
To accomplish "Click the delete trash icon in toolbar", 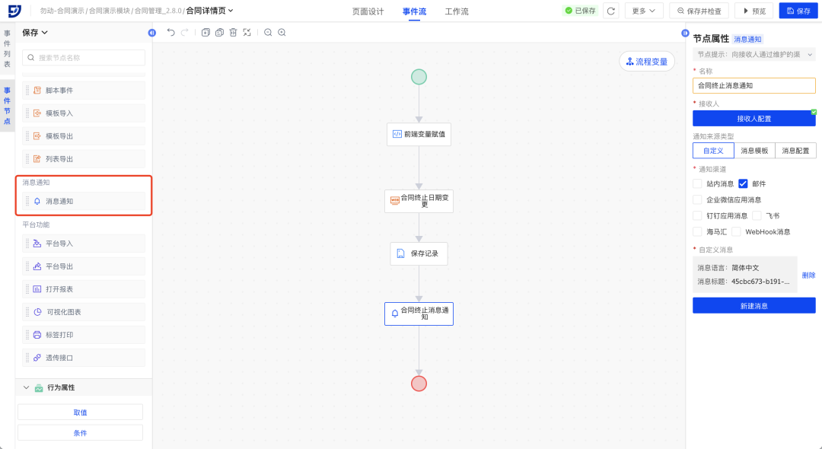I will (x=233, y=33).
